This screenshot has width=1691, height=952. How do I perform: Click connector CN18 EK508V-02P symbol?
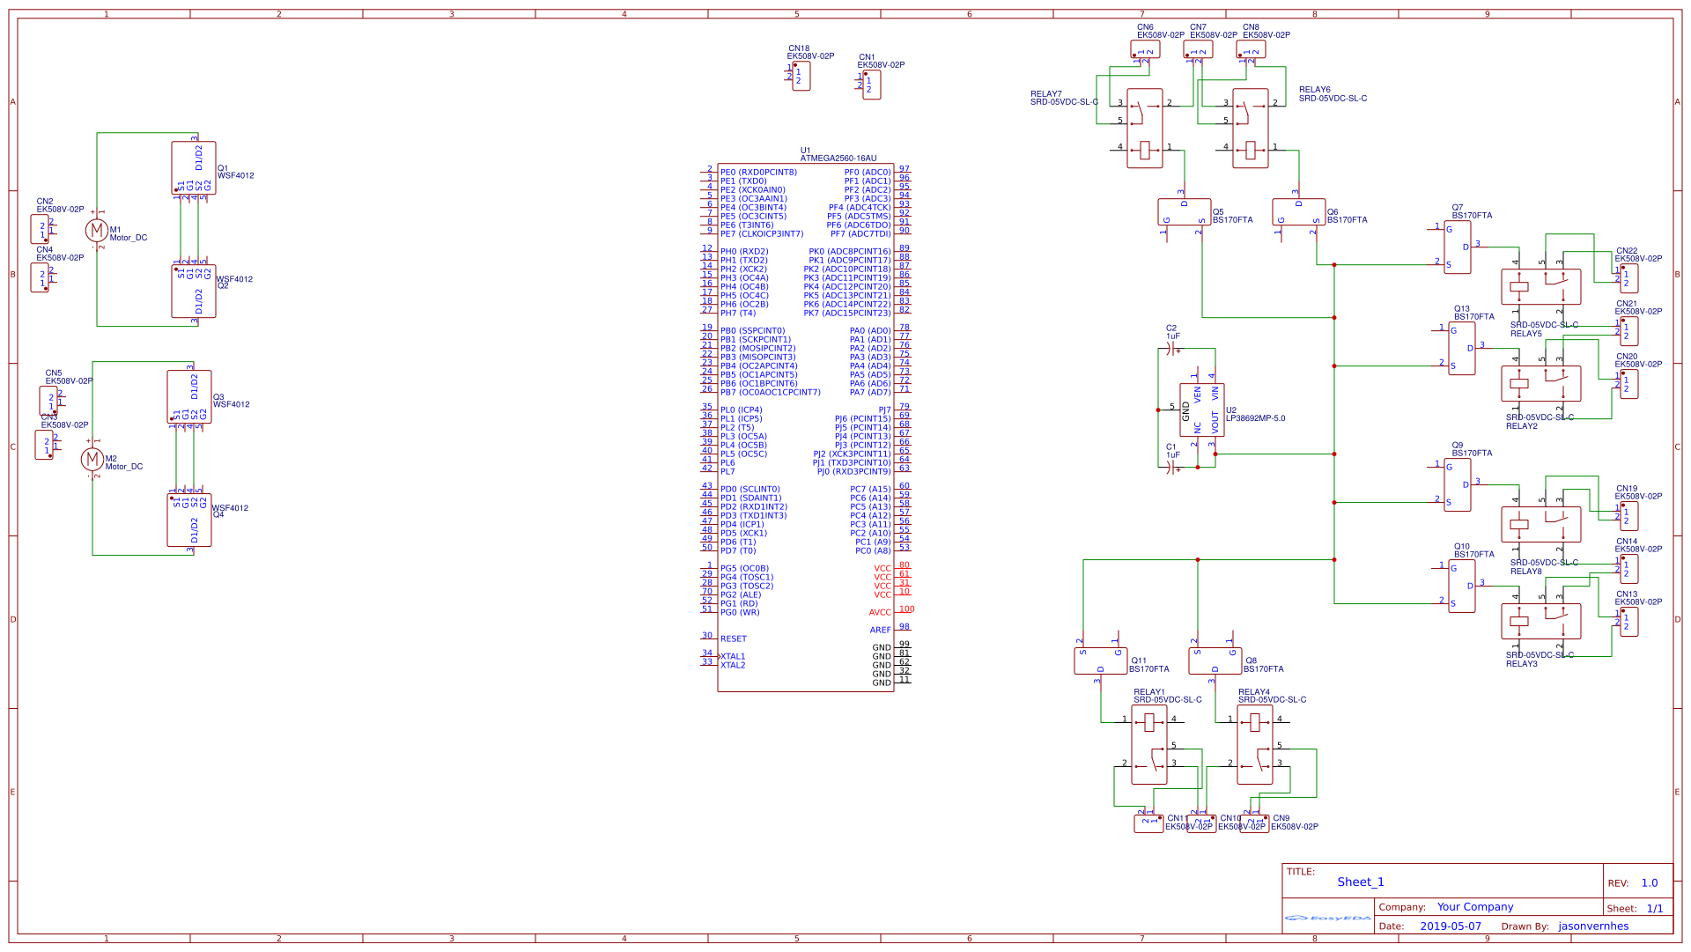point(800,77)
